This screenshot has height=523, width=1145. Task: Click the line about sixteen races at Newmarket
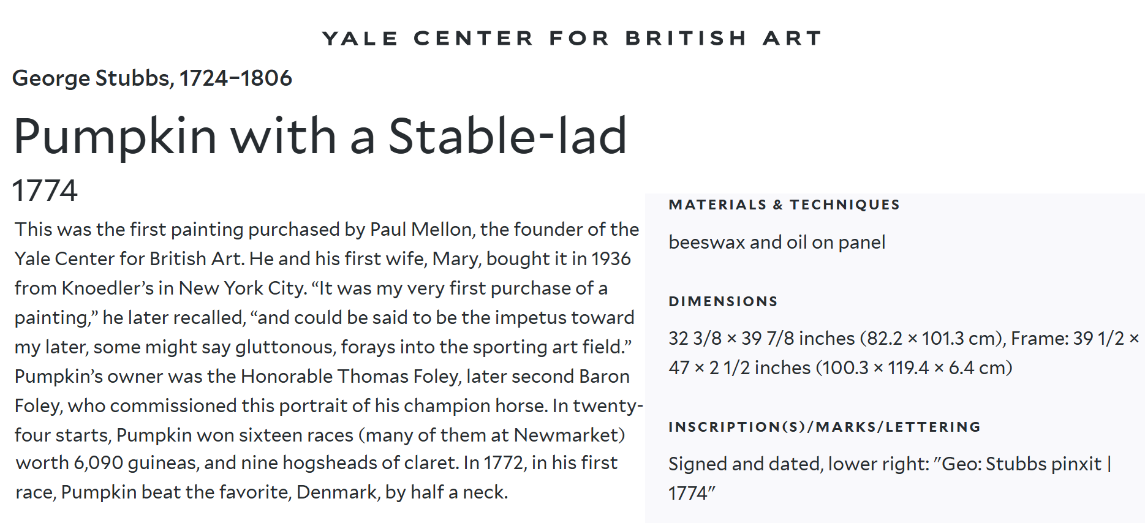coord(320,435)
